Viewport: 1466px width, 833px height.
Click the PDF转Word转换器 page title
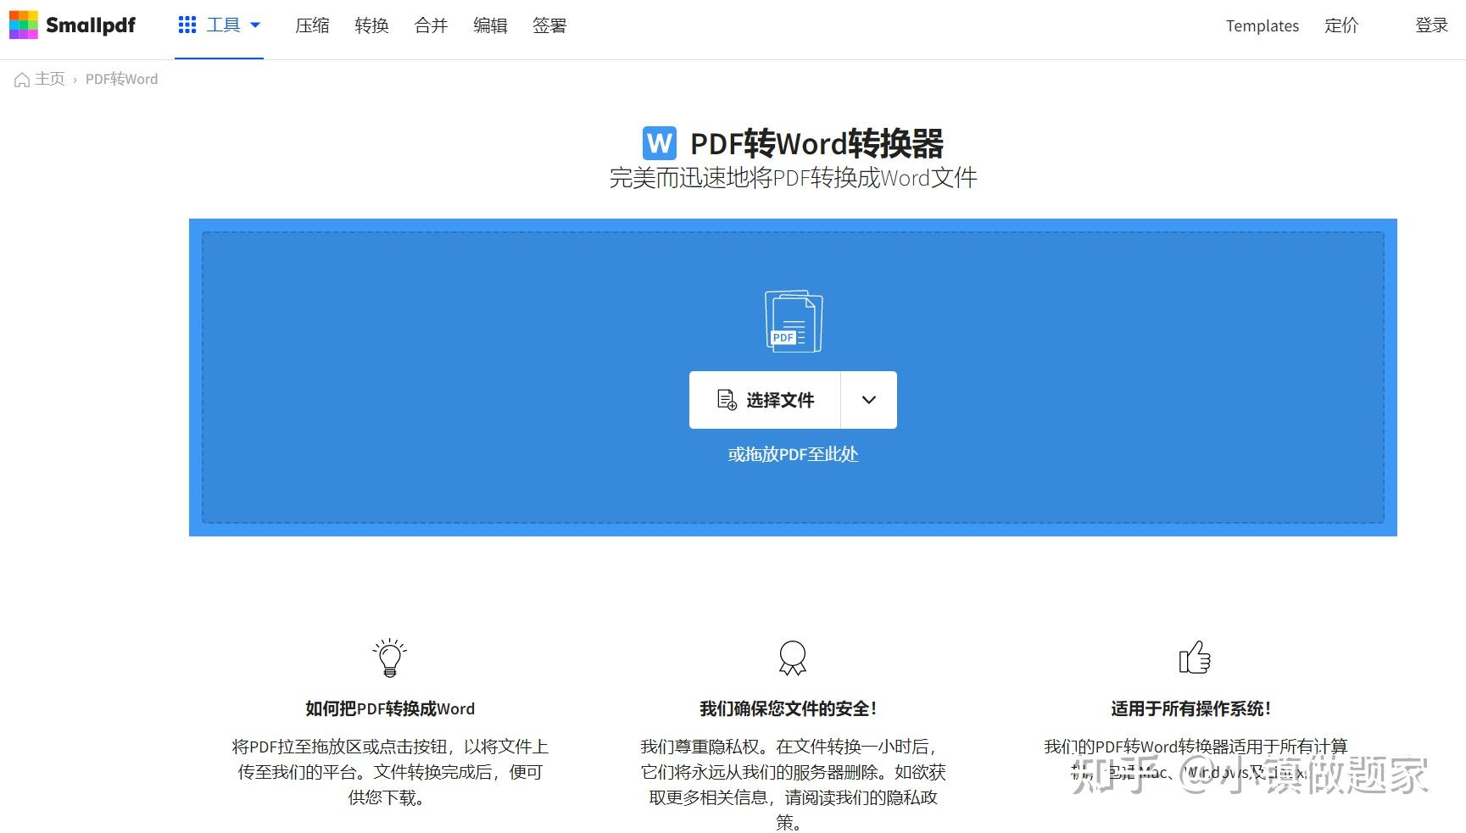coord(817,143)
